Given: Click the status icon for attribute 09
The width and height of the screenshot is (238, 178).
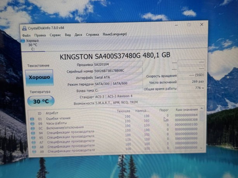Looking at the screenshot, I should click(32, 124).
